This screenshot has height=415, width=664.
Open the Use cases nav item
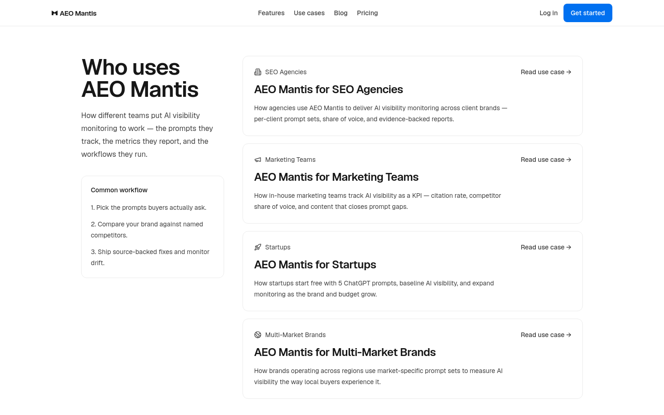pos(309,13)
